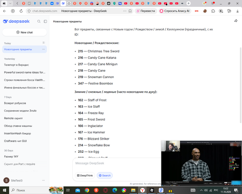Screen dimensions: 242x194
Task: Open the Возврат робуксов chat
Action: 15,103
